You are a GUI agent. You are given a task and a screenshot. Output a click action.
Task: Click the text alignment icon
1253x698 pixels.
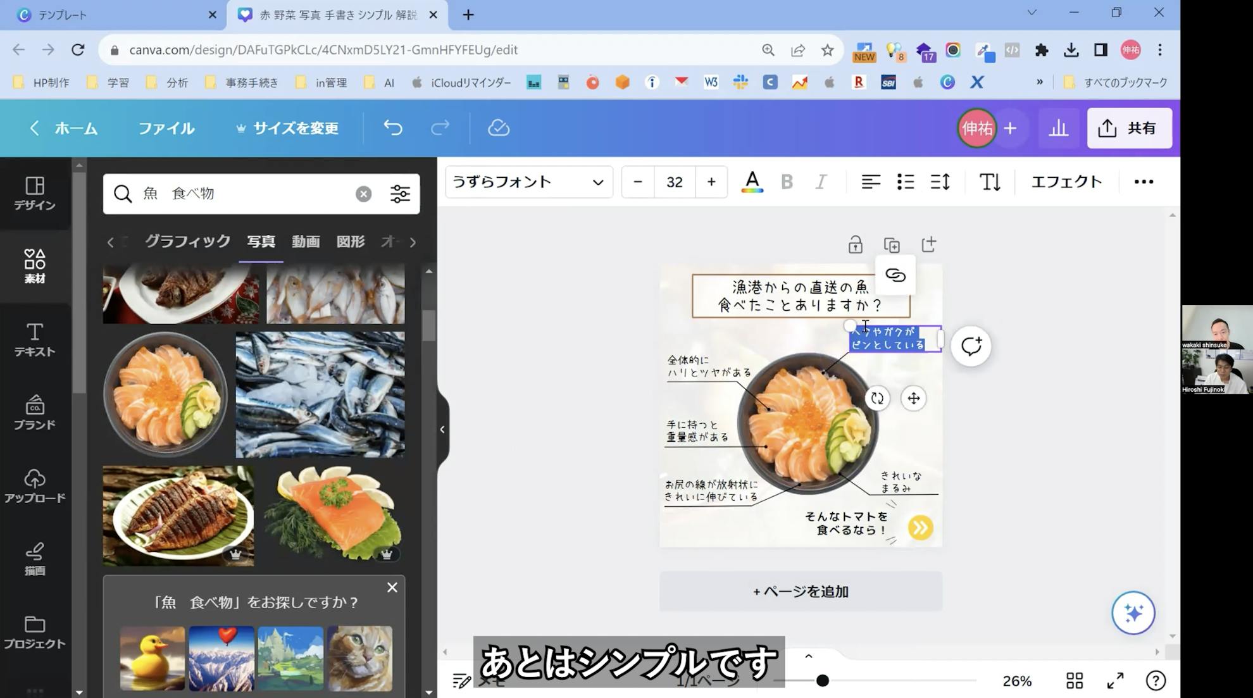(x=871, y=182)
